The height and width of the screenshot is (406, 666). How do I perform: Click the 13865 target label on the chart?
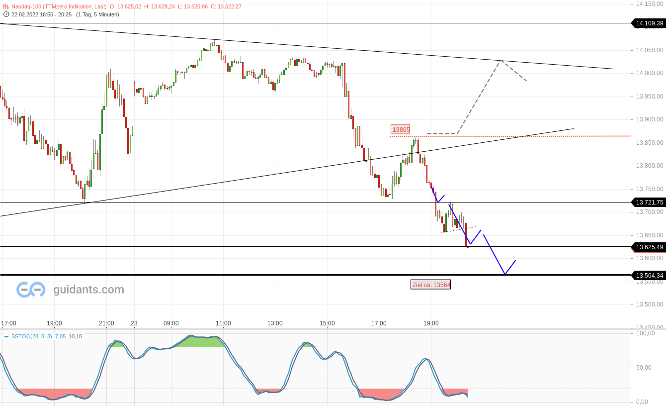(401, 130)
